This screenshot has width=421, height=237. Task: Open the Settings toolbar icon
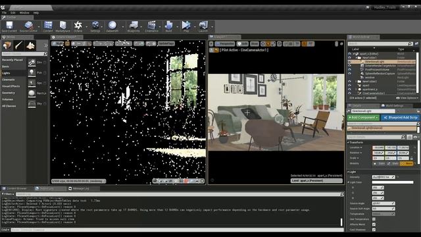(95, 26)
